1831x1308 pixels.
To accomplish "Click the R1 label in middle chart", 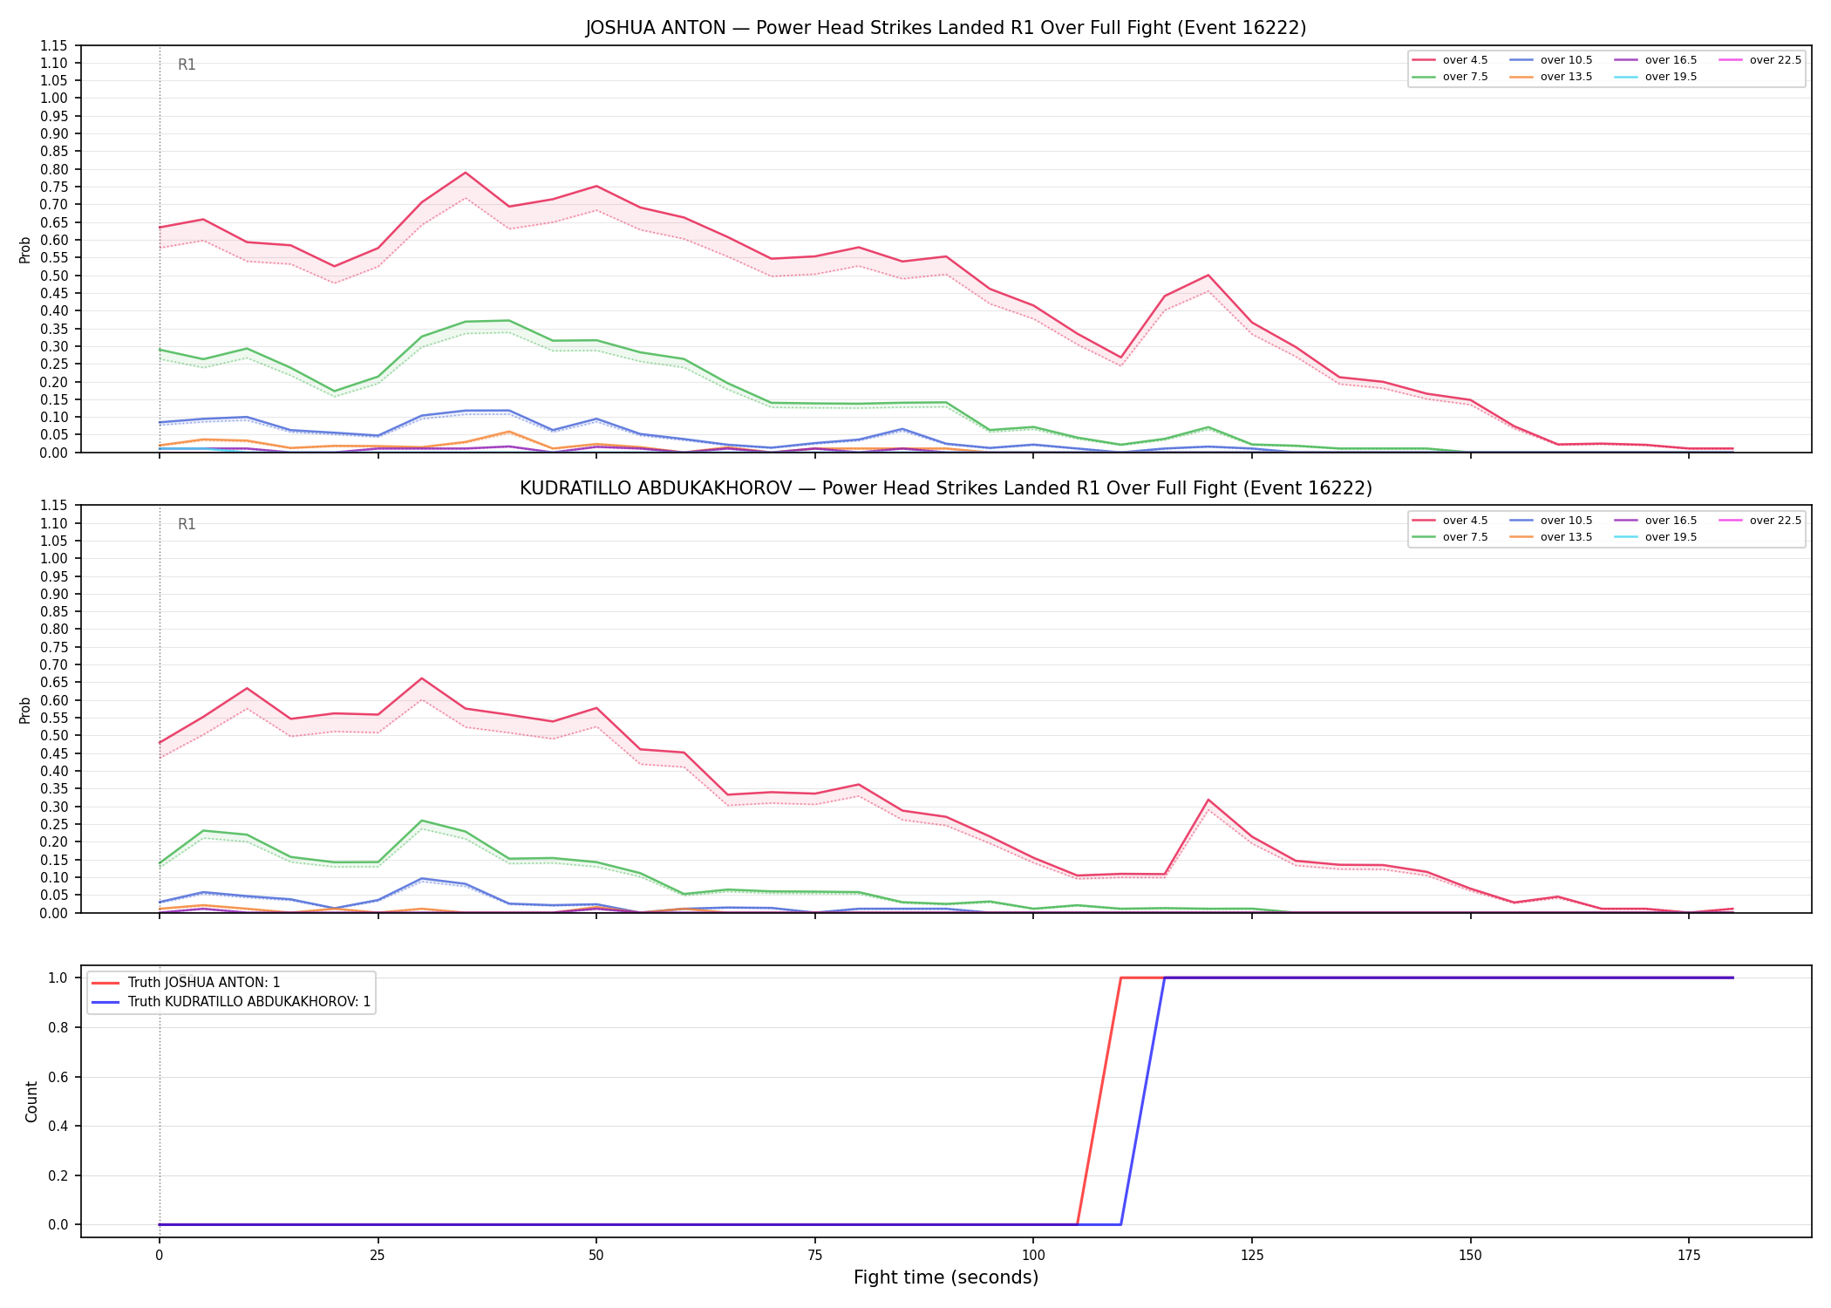I will (187, 524).
